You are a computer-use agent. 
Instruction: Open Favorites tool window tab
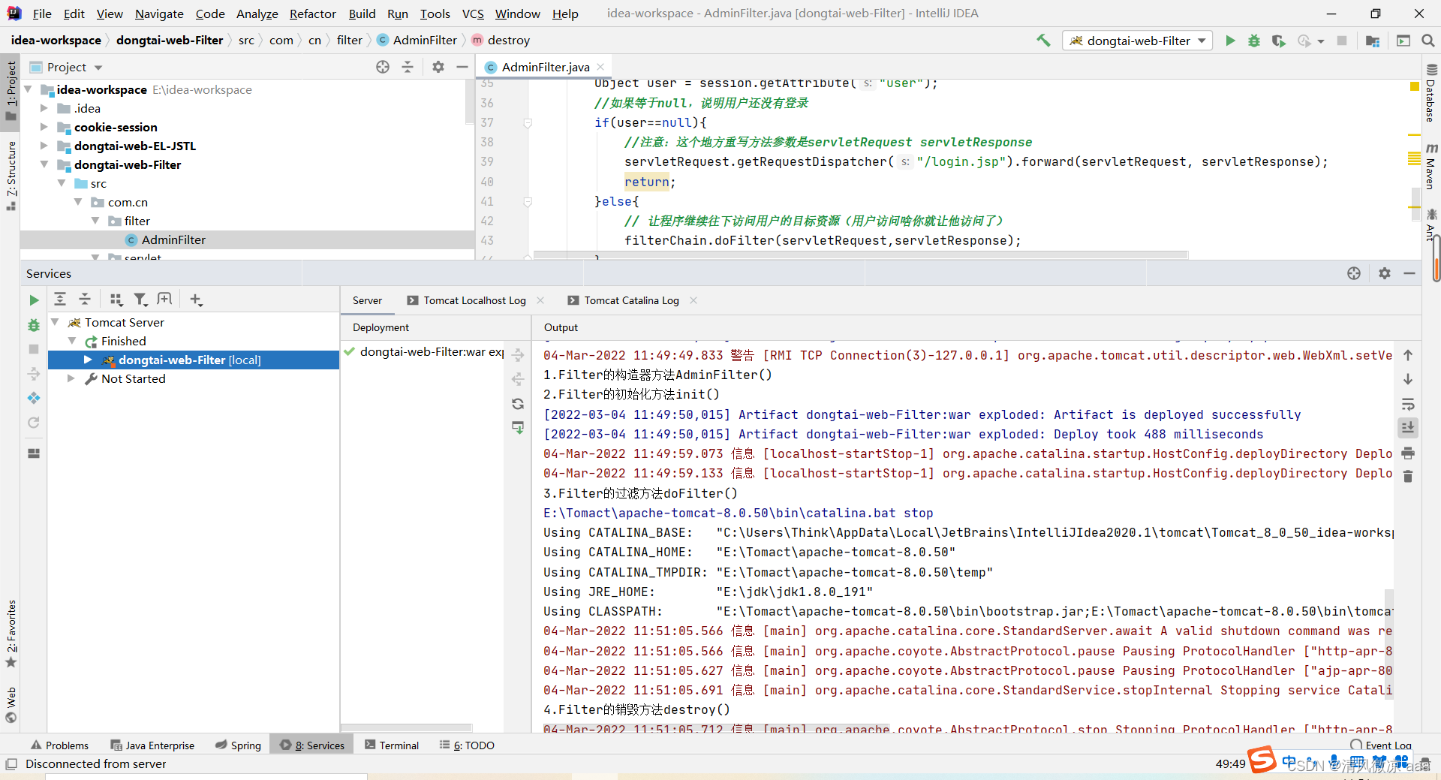point(11,633)
